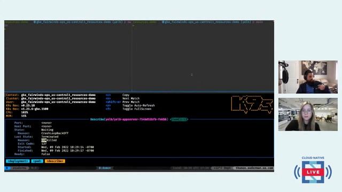Click the K8s Rev v1.21.6-gke.1500 value
This screenshot has width=342, height=192.
[35, 109]
